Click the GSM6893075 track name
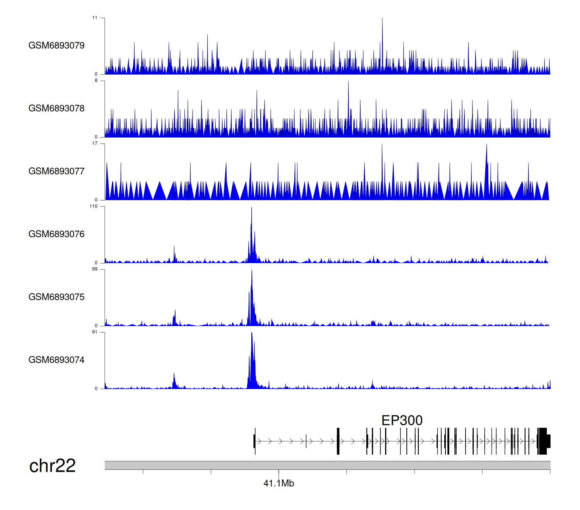Screen dimensions: 580x510 56,297
